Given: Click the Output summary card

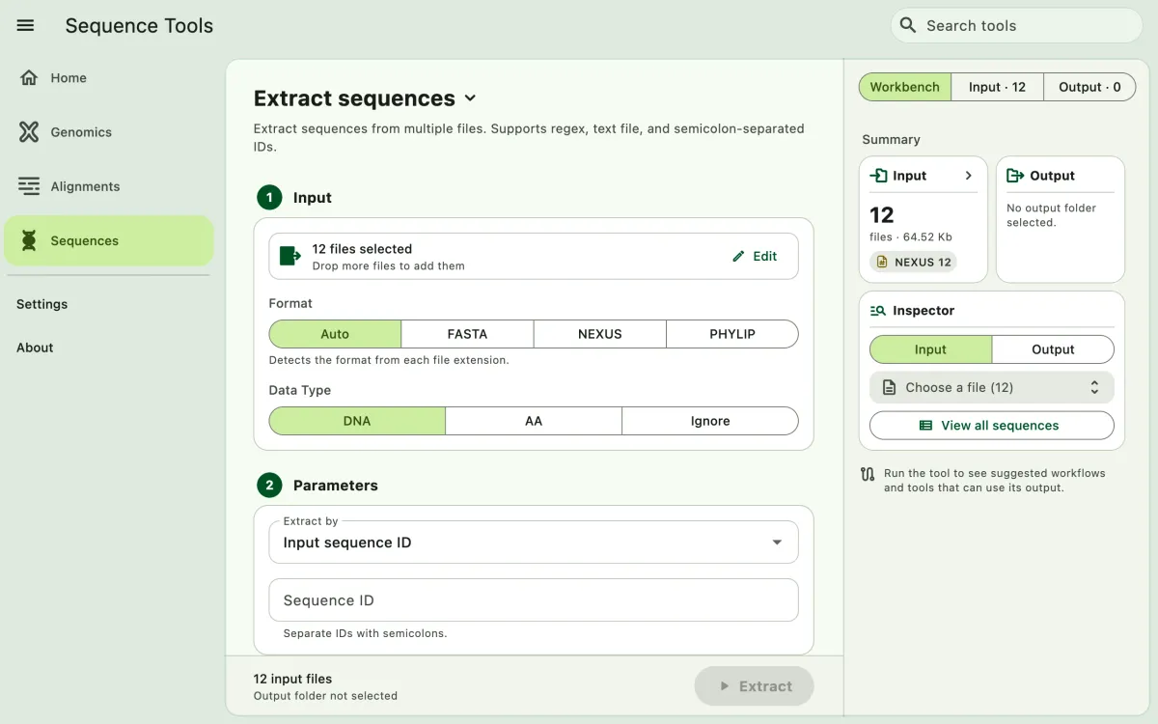Looking at the screenshot, I should pos(1061,219).
